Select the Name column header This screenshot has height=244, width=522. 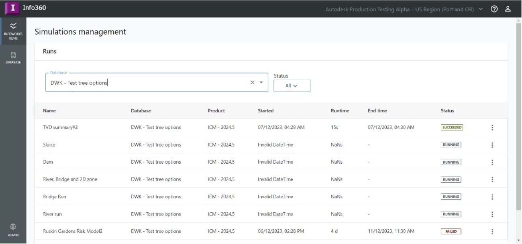49,110
